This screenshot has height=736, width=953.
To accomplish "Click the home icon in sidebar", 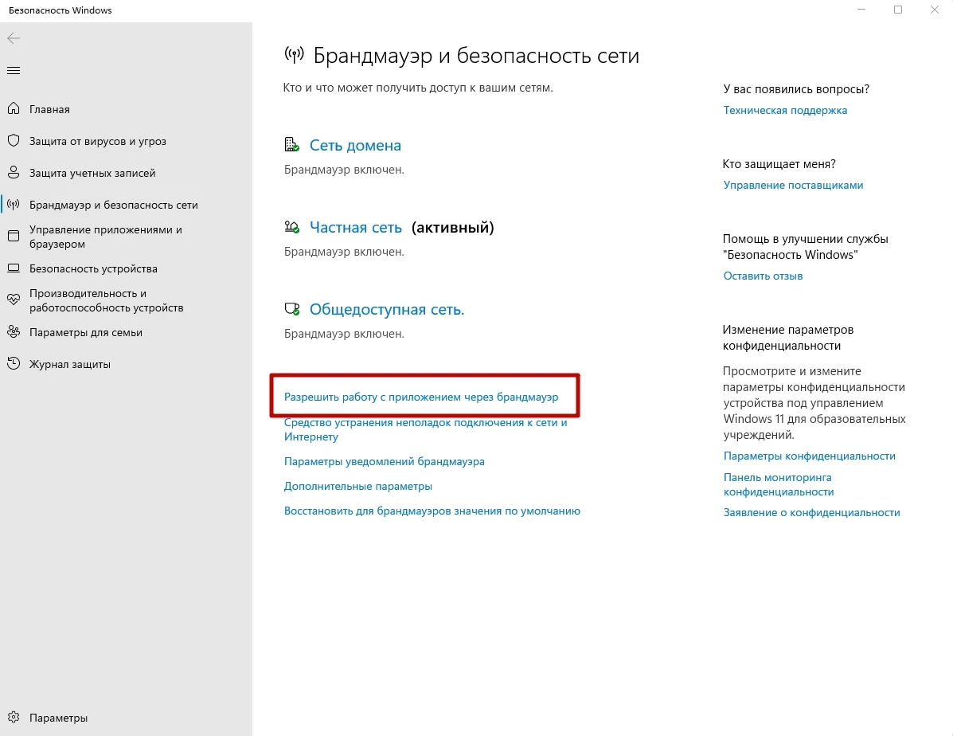I will pyautogui.click(x=14, y=109).
